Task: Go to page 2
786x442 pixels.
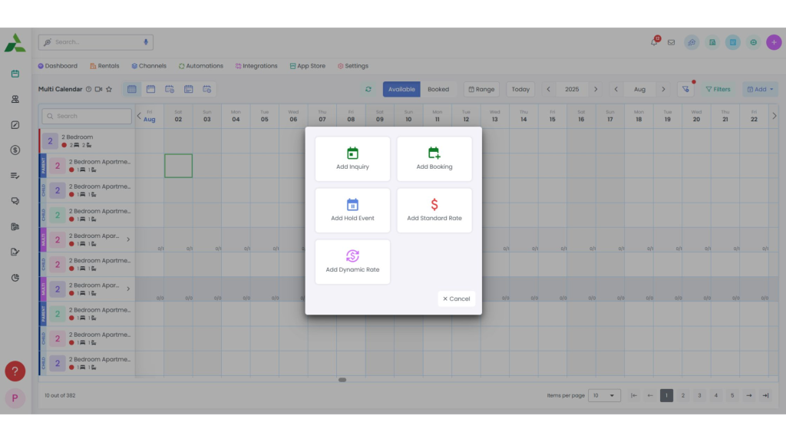Action: click(x=682, y=395)
